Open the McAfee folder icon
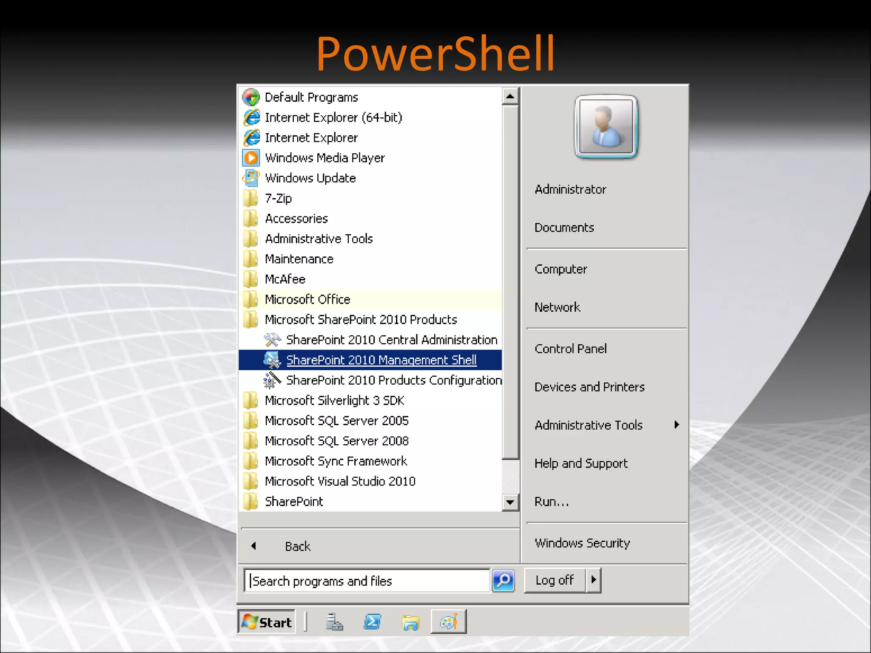 pos(251,279)
